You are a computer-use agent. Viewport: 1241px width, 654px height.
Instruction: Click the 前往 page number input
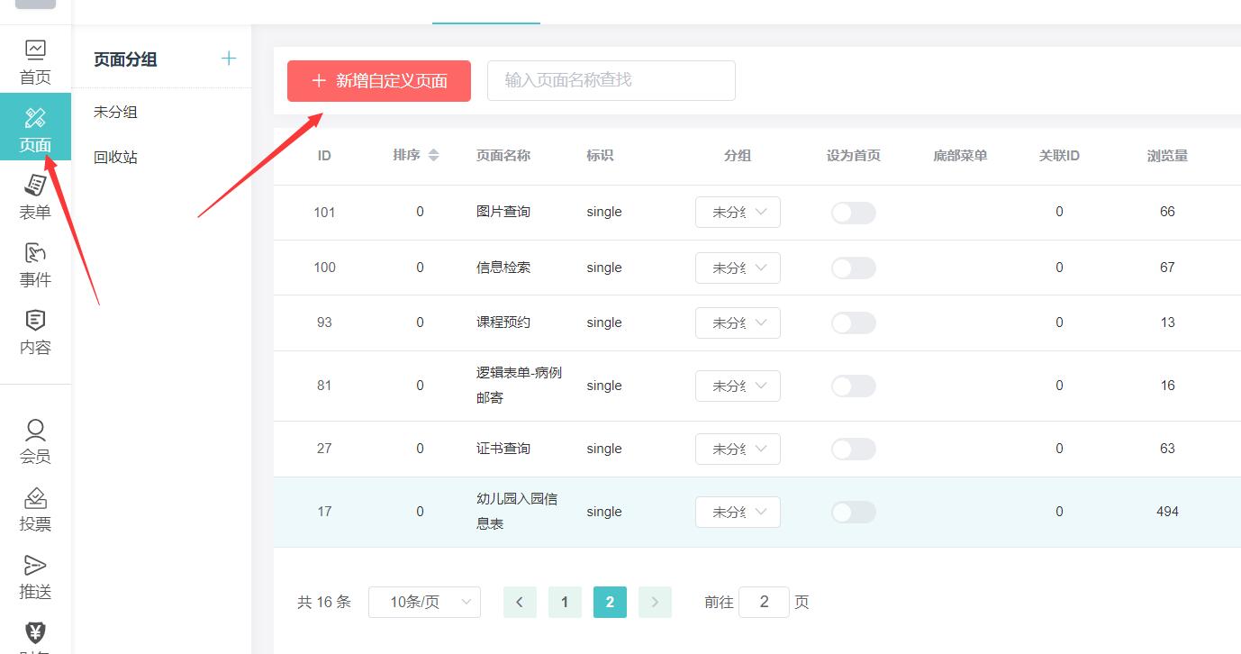point(764,602)
